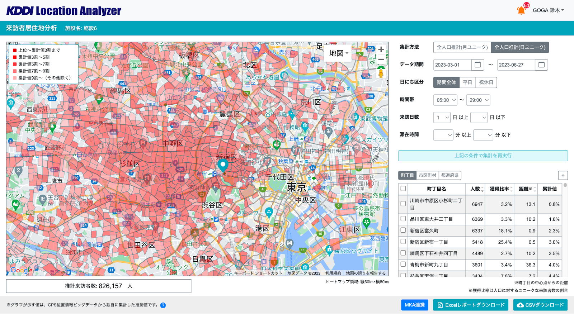Sort table by 人数 column arrows
Viewport: 574px width, 314px height.
(482, 189)
